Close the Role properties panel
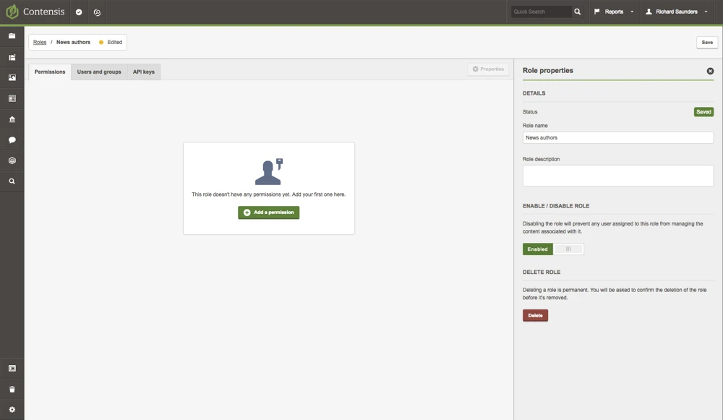Viewport: 723px width, 420px height. pyautogui.click(x=710, y=71)
